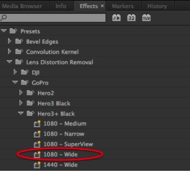The height and width of the screenshot is (171, 190).
Task: Expand the Bevel Edges folder
Action: click(9, 41)
